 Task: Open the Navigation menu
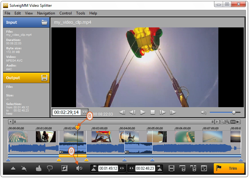(46, 13)
